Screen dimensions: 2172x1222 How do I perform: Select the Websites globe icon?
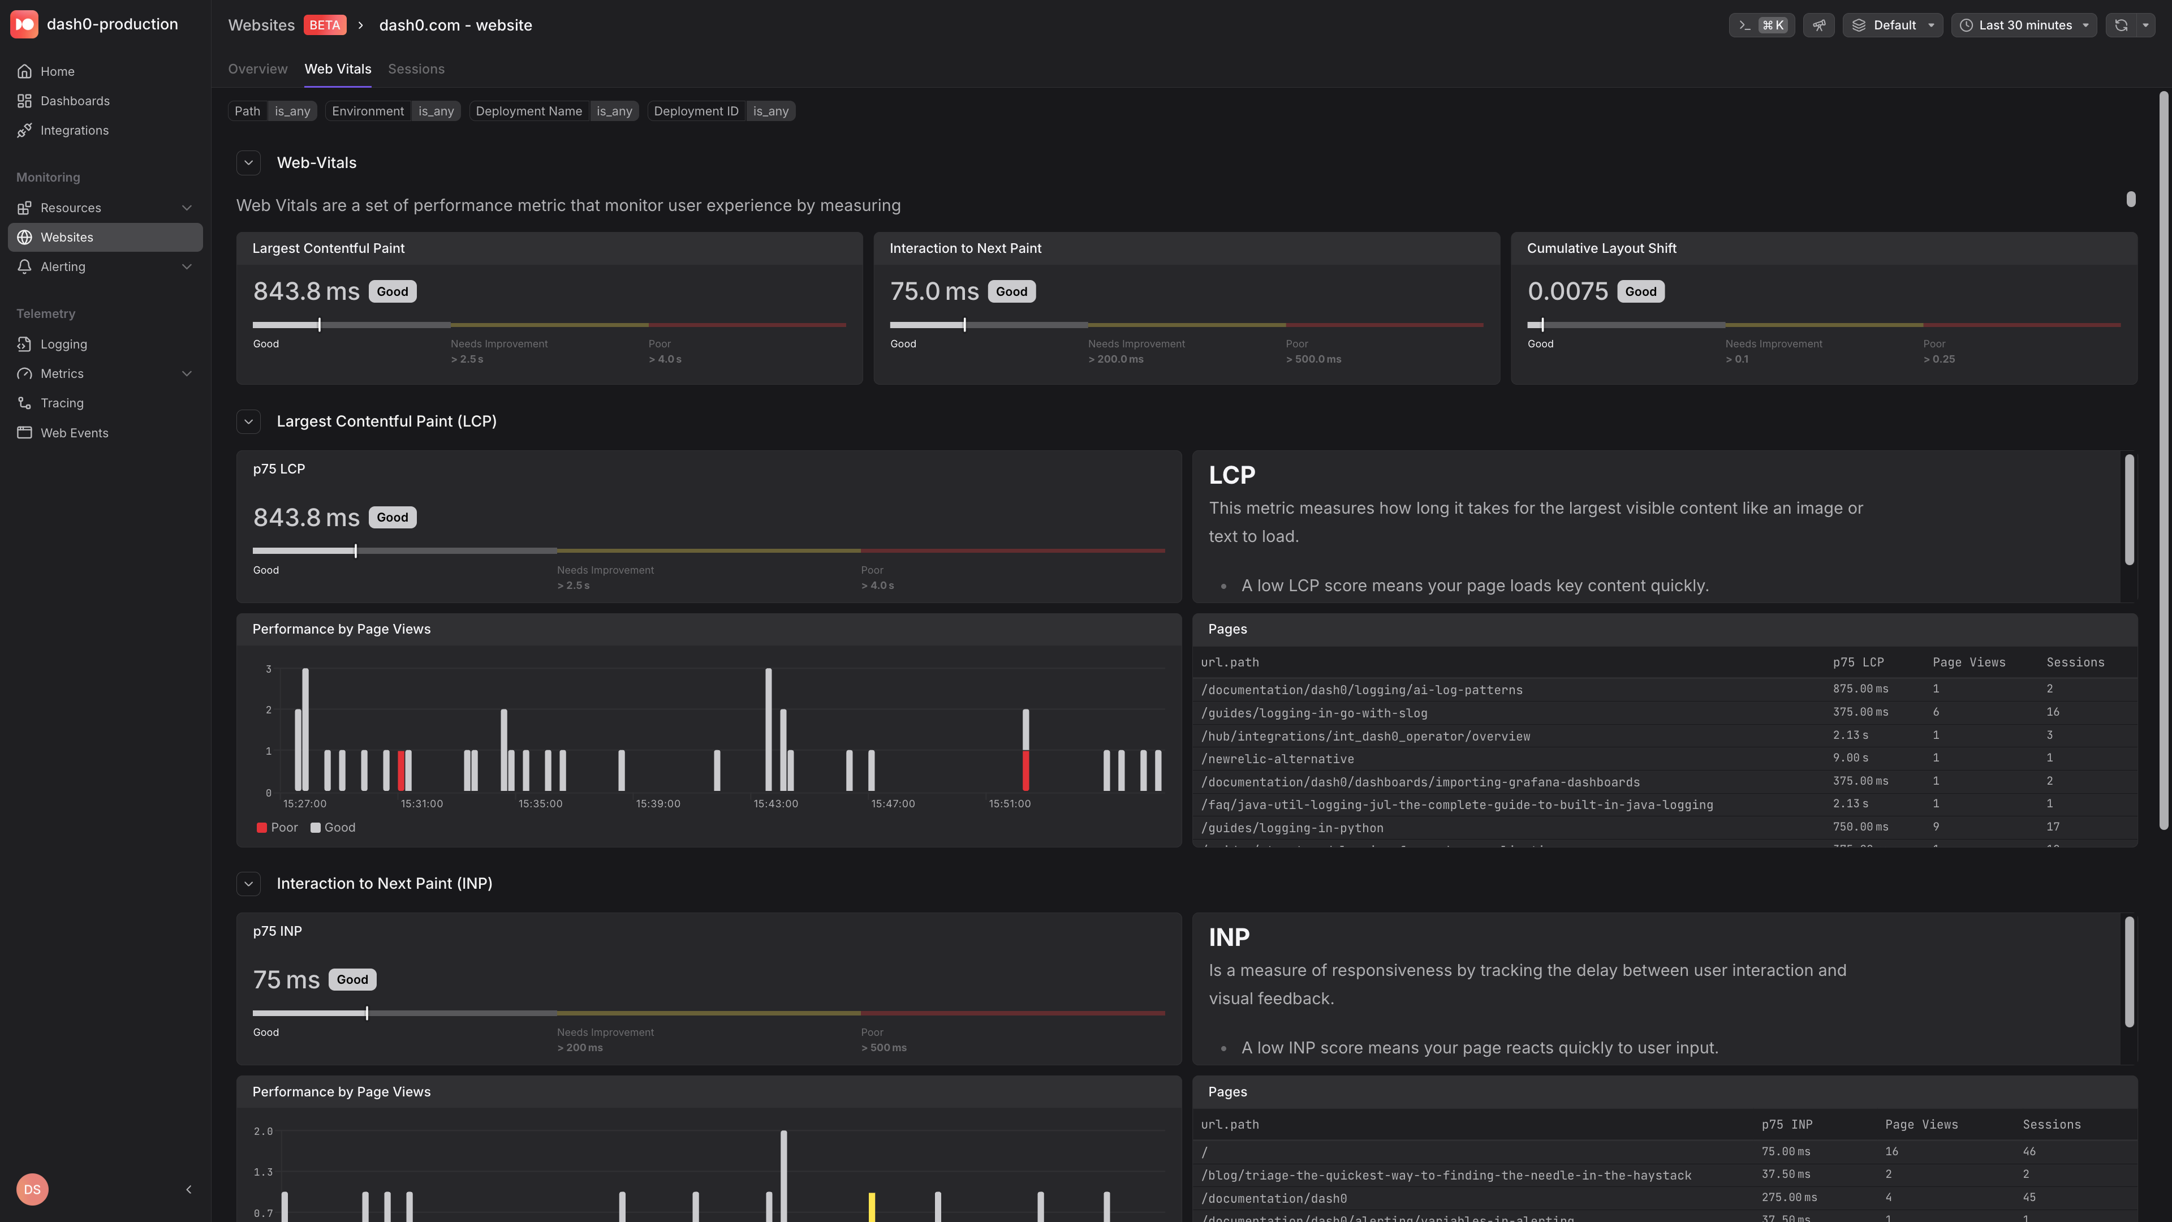pyautogui.click(x=24, y=238)
